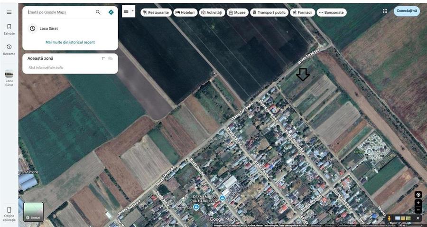
Task: Open the Salvate saved places panel
Action: pos(9,29)
